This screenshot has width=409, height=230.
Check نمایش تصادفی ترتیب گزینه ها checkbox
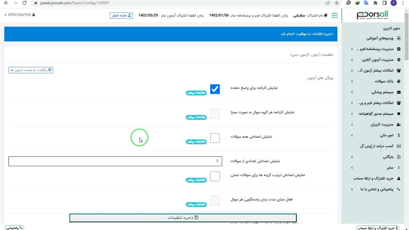click(x=215, y=176)
